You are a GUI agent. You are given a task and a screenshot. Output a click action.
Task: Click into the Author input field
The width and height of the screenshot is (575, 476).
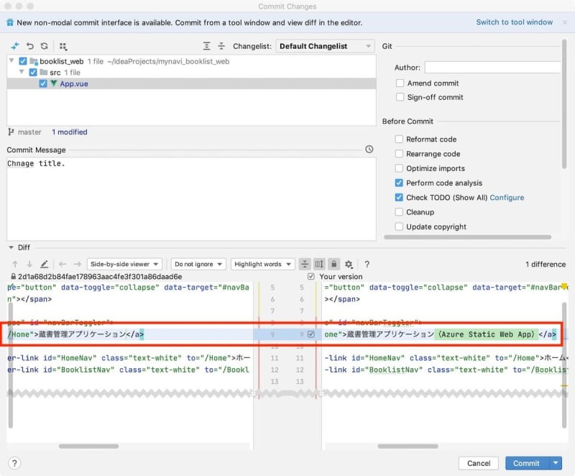tap(493, 68)
